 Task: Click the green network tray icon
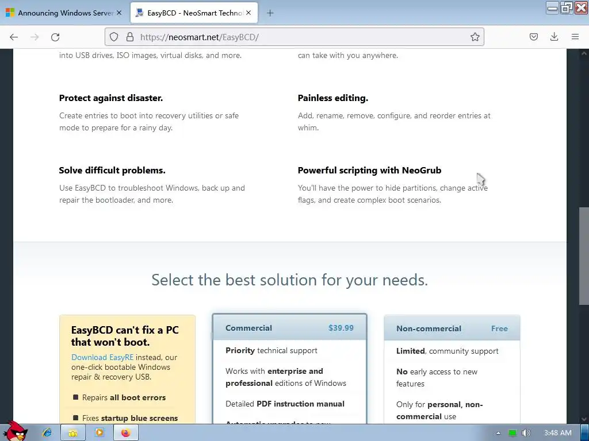coord(512,433)
